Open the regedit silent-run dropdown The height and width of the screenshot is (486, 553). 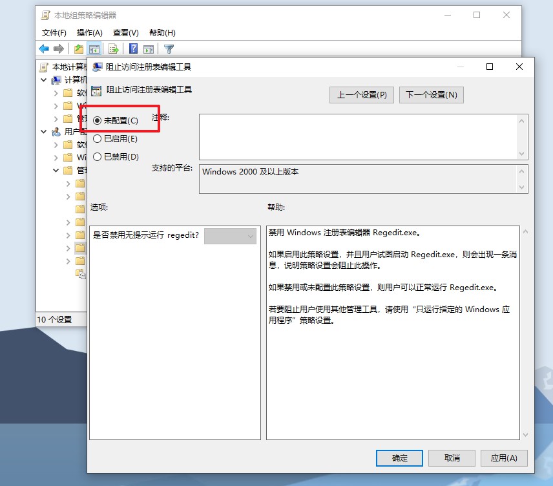(x=231, y=237)
